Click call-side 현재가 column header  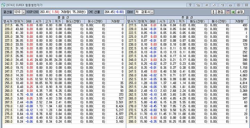pyautogui.click(x=18, y=22)
